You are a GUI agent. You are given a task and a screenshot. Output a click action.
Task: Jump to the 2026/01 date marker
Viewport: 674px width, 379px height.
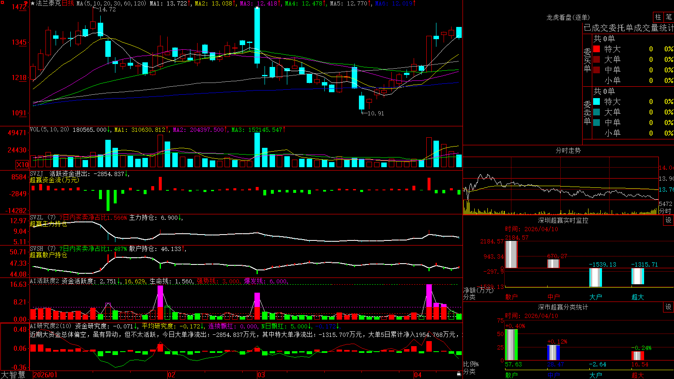point(45,375)
